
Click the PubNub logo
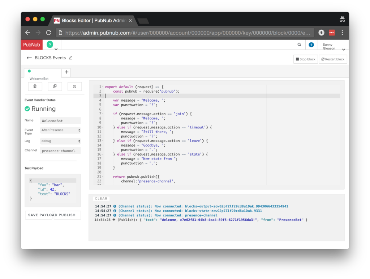(x=32, y=45)
